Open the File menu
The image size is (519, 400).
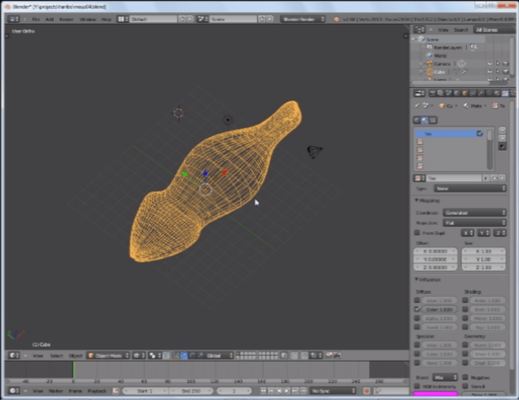tap(35, 19)
